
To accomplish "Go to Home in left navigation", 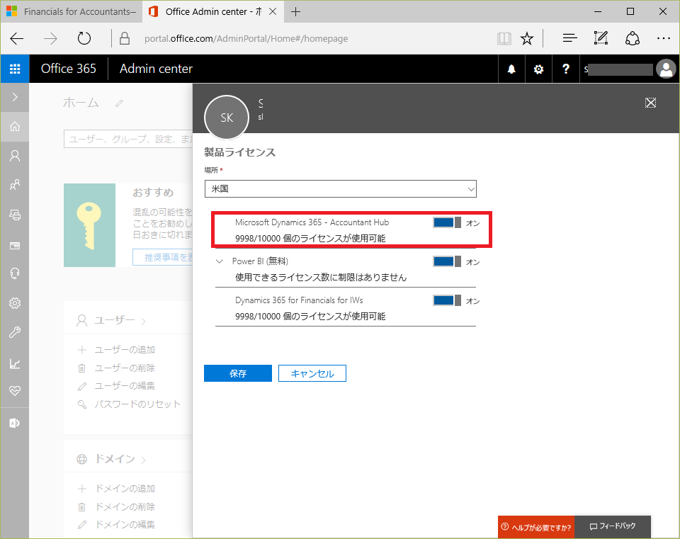I will coord(15,127).
